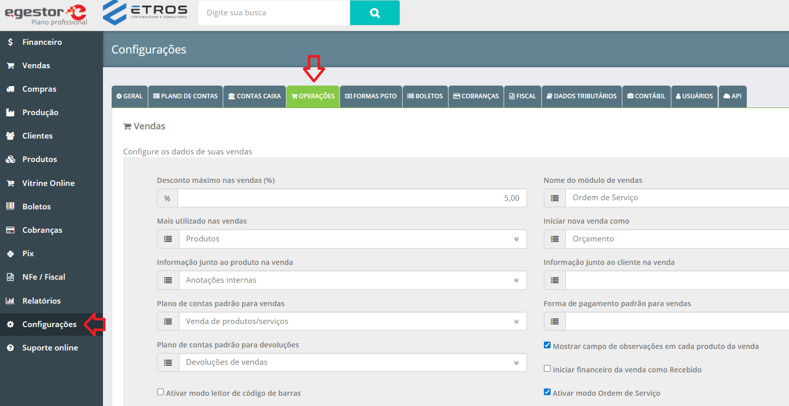Screen dimensions: 789x406
Task: Click the egestor logo
Action: (46, 11)
